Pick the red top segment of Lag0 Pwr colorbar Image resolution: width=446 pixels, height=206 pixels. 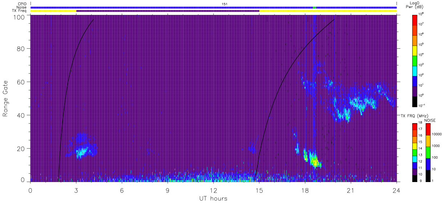pos(415,19)
